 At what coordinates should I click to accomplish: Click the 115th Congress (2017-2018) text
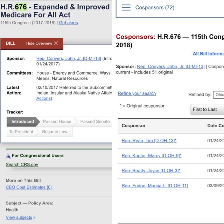[28, 23]
